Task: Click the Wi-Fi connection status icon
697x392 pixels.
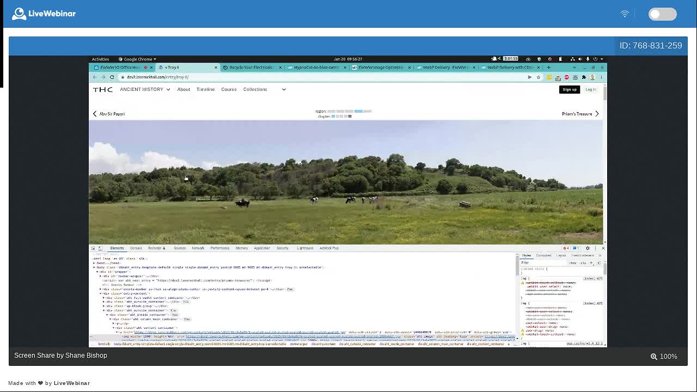Action: pos(625,14)
